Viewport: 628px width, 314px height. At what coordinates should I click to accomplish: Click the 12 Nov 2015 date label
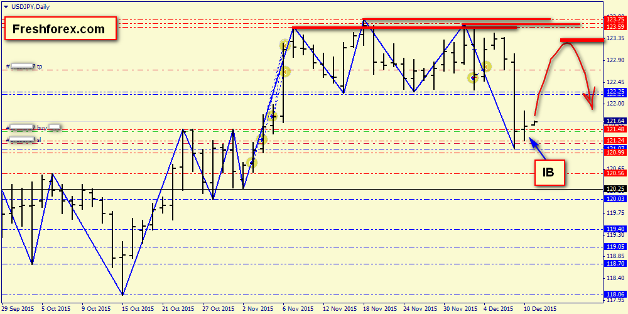[339, 309]
